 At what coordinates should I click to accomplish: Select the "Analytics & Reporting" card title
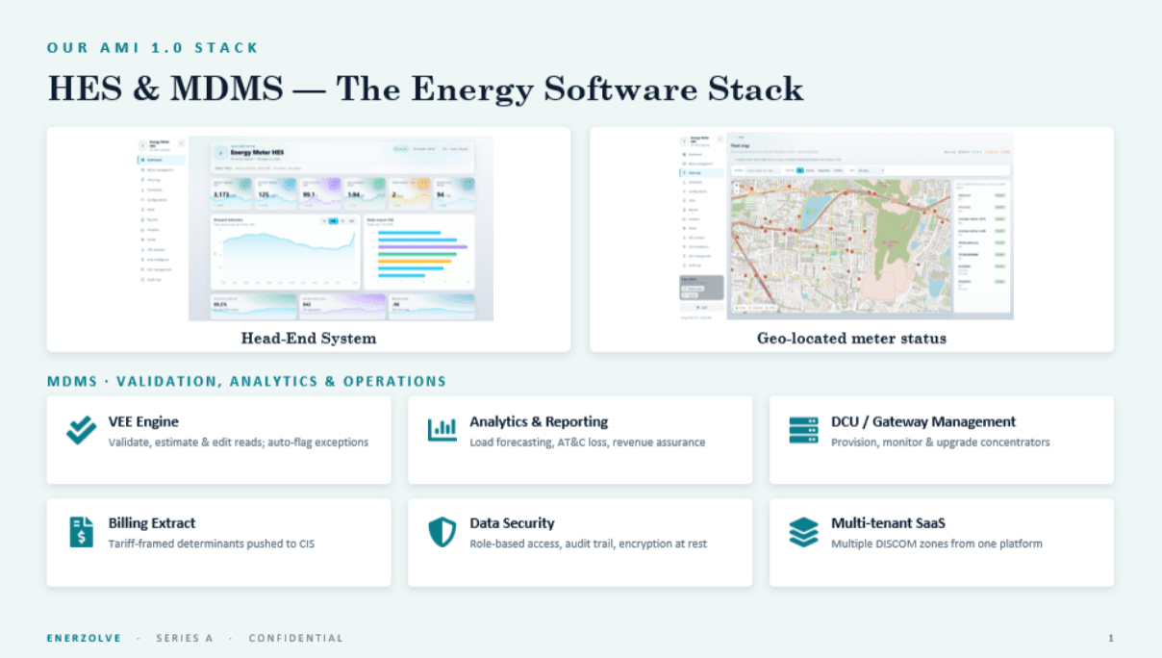[x=539, y=421]
